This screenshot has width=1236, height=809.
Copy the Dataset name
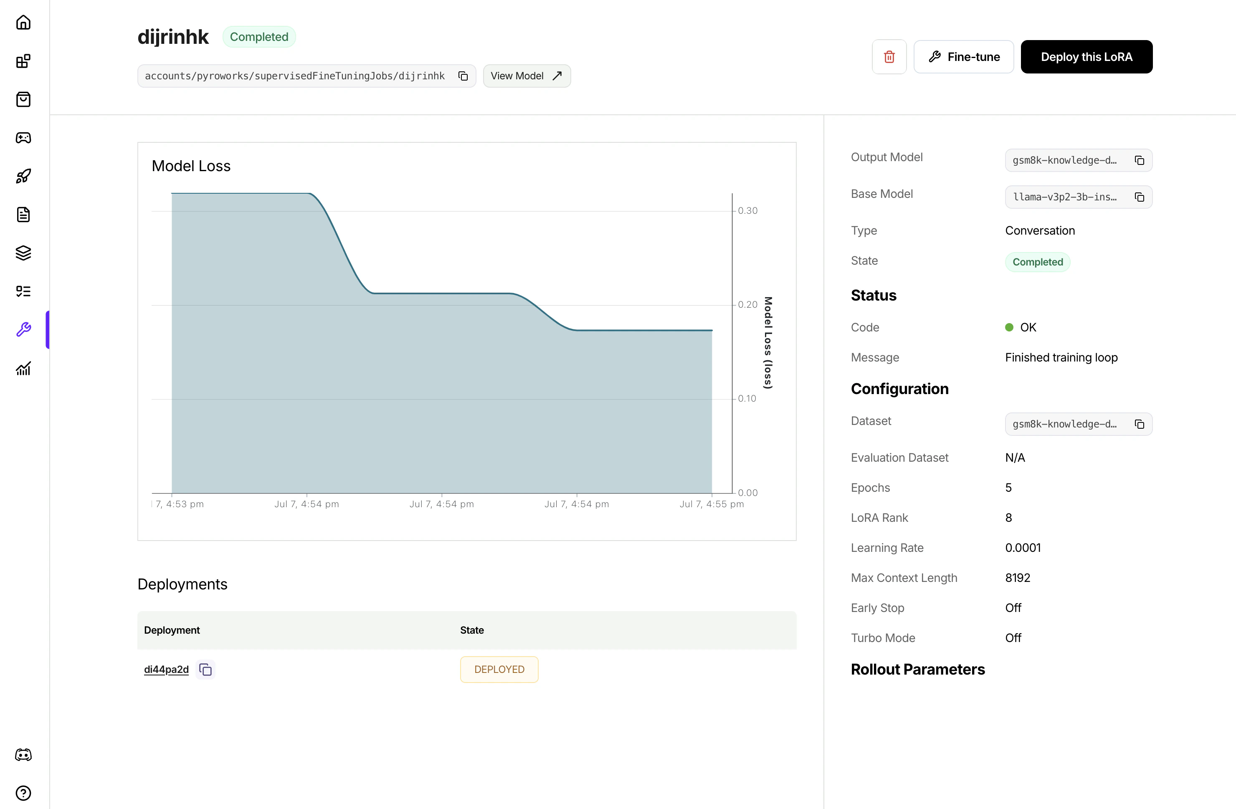(1139, 424)
